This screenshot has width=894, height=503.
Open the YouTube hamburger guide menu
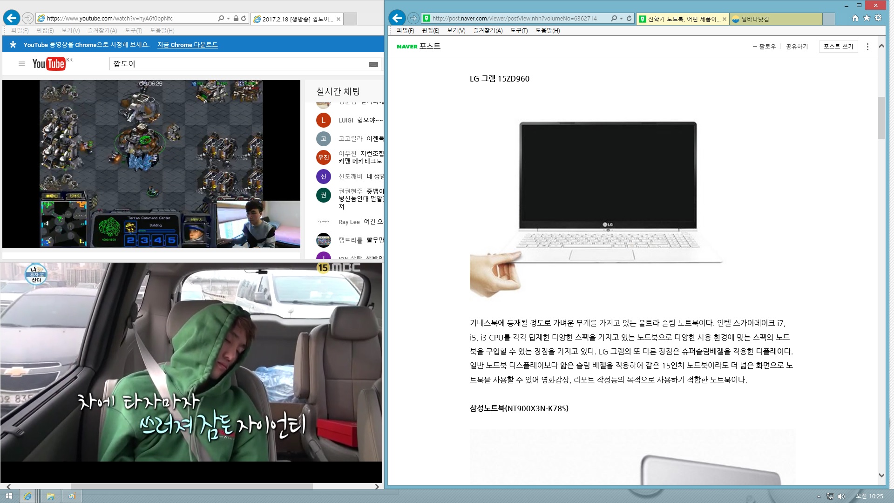coord(21,64)
